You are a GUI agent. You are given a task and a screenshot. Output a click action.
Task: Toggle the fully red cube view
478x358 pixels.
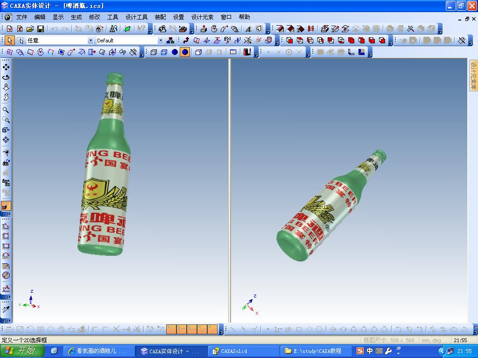click(x=351, y=40)
